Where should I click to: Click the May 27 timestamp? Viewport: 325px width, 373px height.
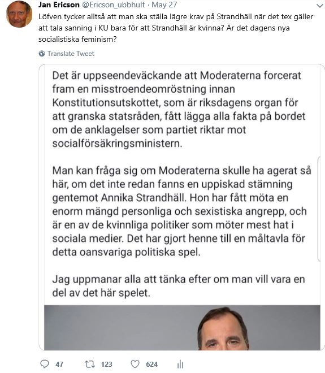164,5
